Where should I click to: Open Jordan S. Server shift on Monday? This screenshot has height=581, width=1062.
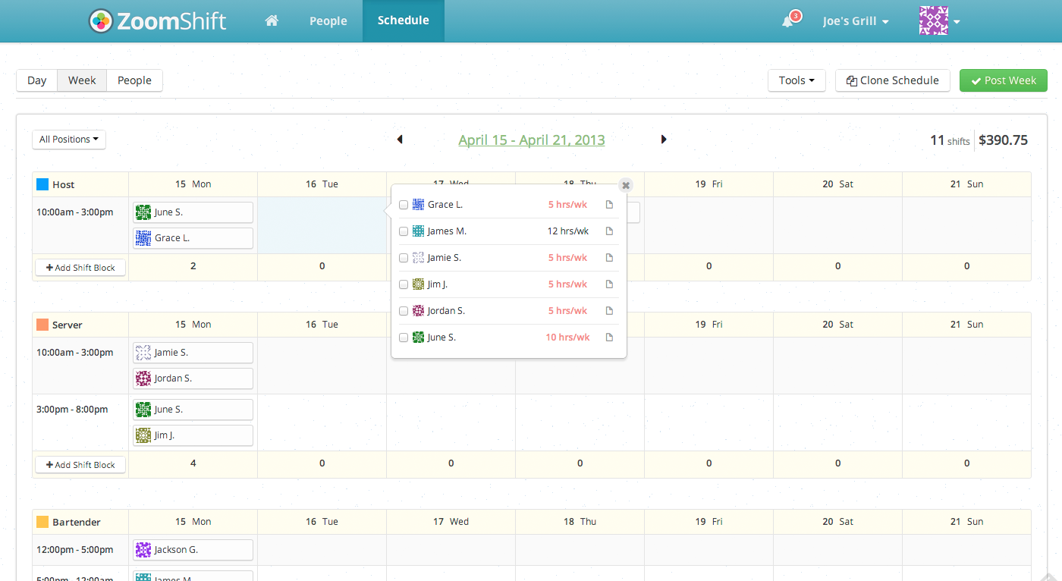tap(193, 378)
